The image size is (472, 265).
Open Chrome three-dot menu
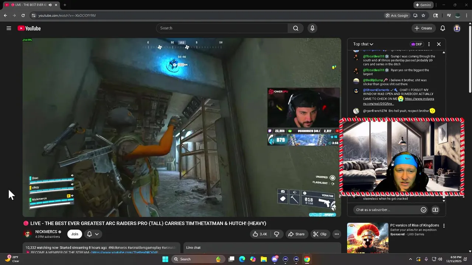(466, 15)
